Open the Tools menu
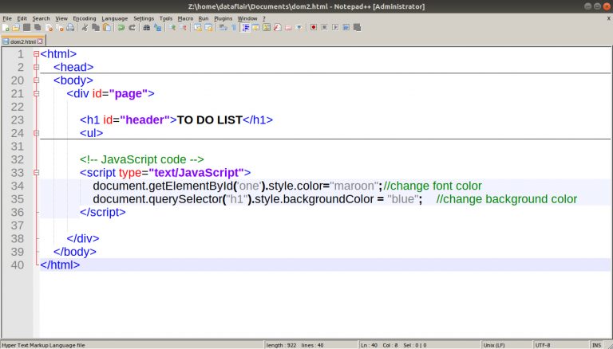 [x=166, y=18]
